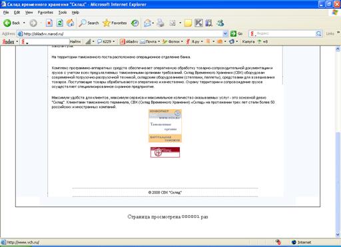Viewport: 341px width, 247px height.
Task: Open the Messenger people icon
Action: 220,23
